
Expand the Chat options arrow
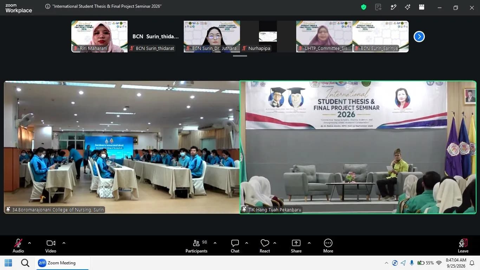[247, 243]
